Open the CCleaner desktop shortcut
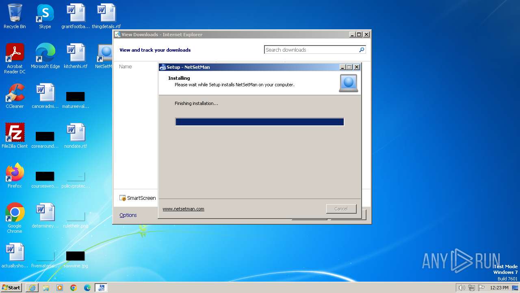Viewport: 520px width, 293px height. 15,96
